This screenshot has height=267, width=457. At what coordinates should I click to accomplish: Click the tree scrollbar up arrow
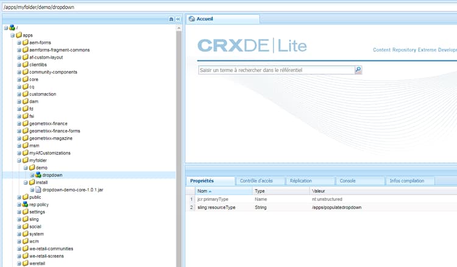(179, 28)
